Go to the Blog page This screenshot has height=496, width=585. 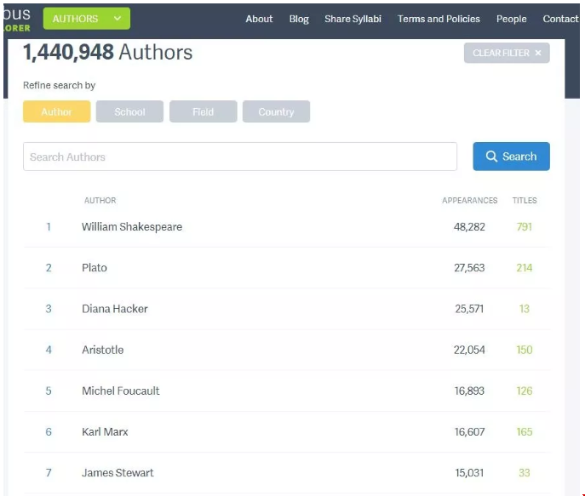pyautogui.click(x=299, y=19)
